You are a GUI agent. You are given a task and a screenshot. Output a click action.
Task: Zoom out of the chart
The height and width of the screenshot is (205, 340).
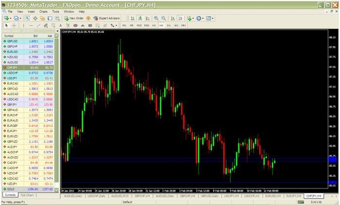(164, 18)
